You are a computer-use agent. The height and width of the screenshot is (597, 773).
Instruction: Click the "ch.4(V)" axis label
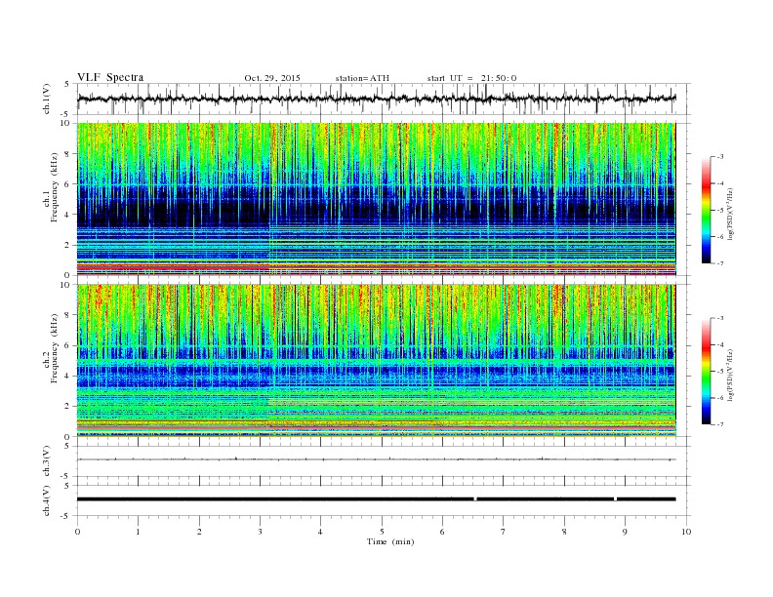click(x=47, y=500)
